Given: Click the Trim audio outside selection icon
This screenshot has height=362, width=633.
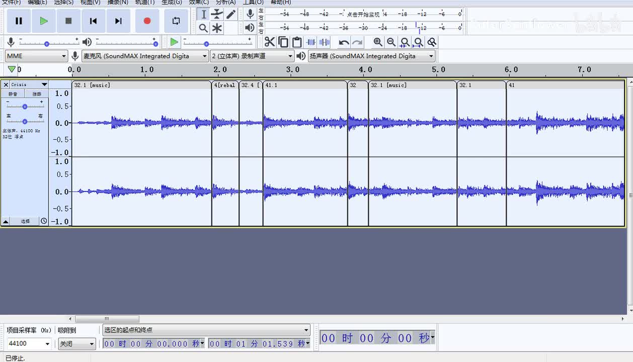Looking at the screenshot, I should click(311, 42).
